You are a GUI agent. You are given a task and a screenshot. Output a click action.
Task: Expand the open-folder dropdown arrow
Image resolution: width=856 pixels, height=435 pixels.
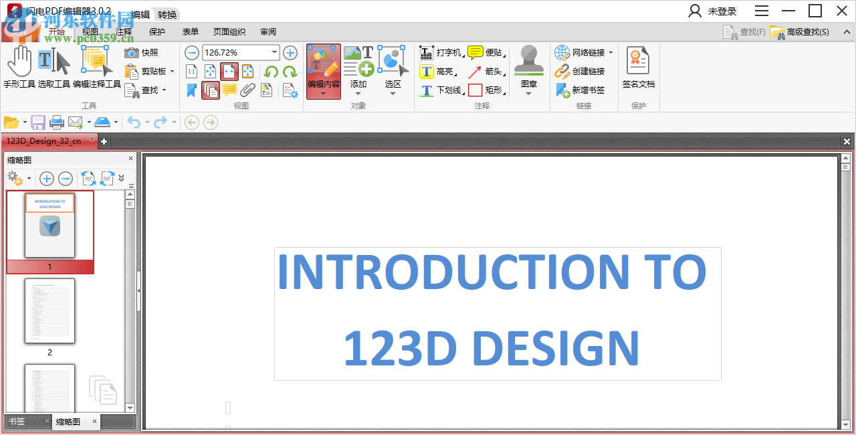pyautogui.click(x=25, y=122)
